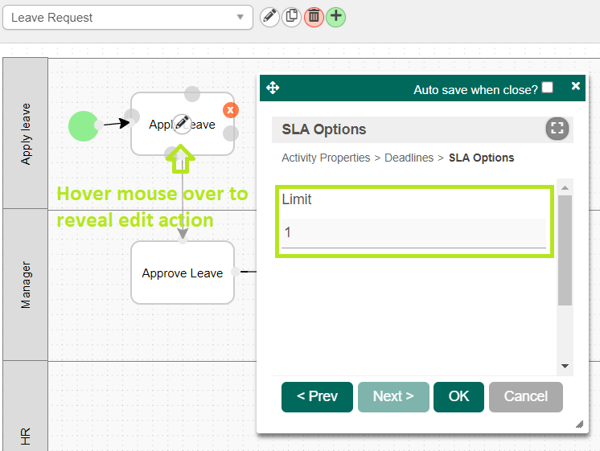Click the SLA Options current breadcrumb text

[482, 158]
